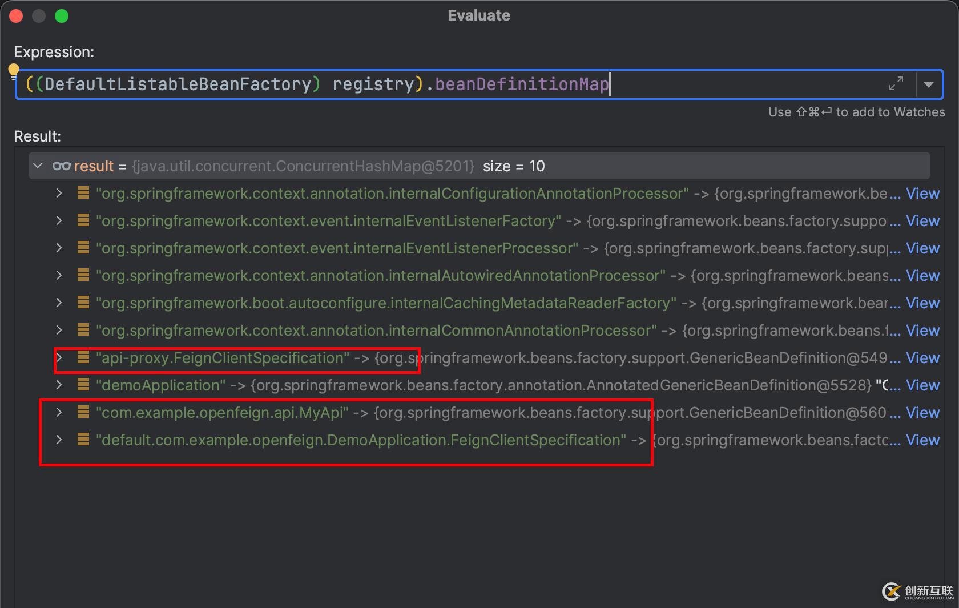Expand the internalCommonAnnotationProcessor entry
This screenshot has width=959, height=608.
pos(59,331)
